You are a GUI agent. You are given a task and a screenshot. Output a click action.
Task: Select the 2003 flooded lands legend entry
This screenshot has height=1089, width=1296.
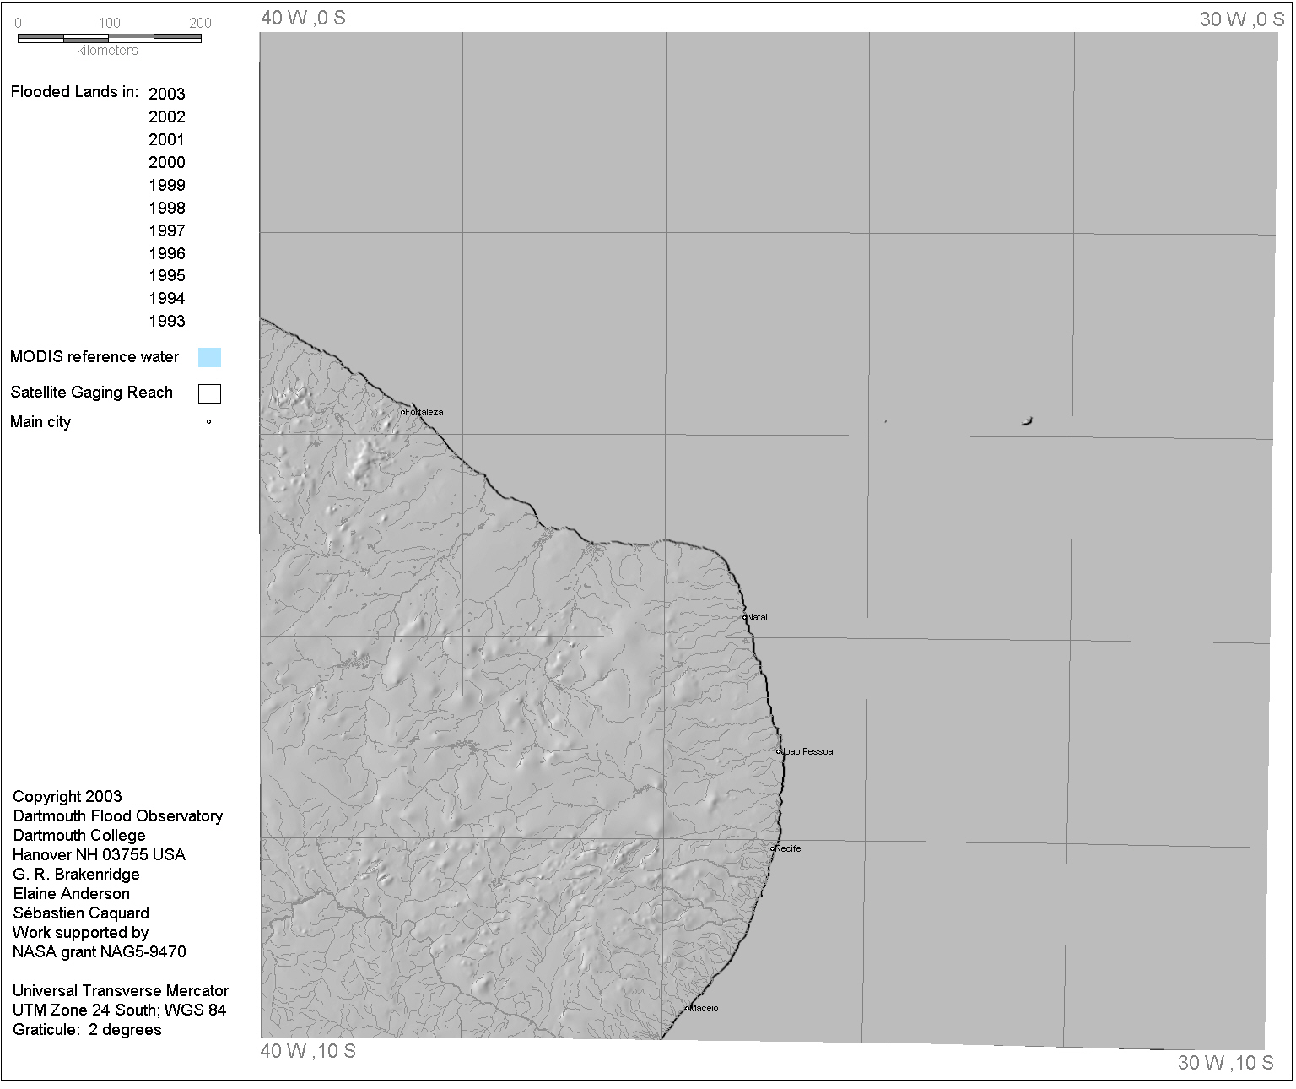pos(166,94)
